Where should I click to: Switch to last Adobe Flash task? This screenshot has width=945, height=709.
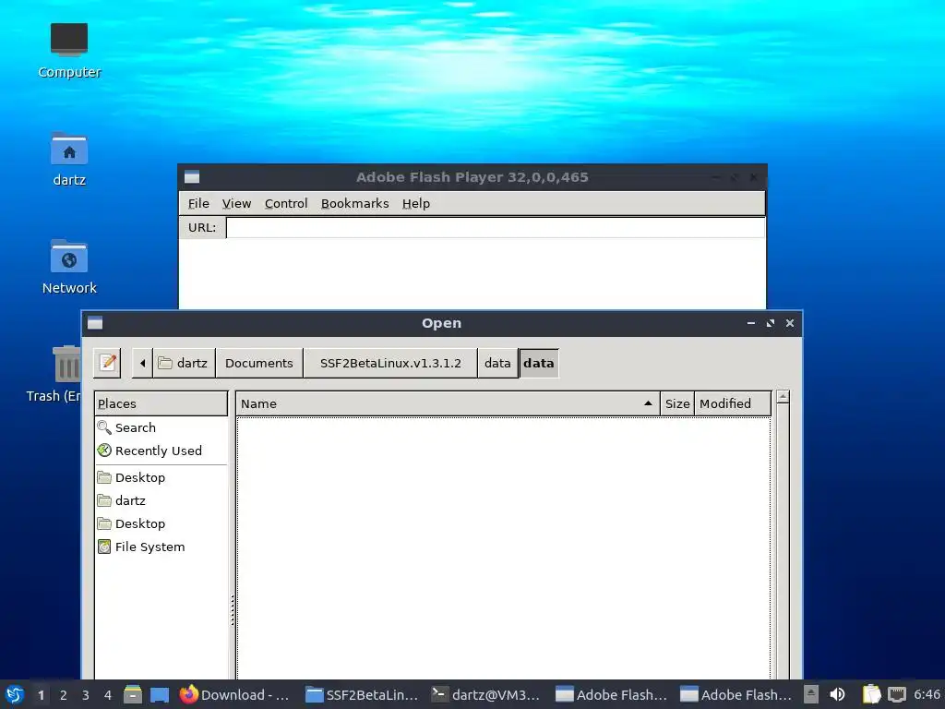click(x=736, y=694)
